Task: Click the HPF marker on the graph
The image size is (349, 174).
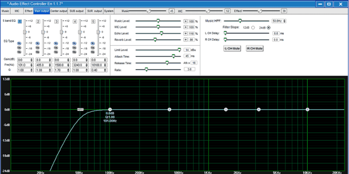Action: tap(80, 110)
